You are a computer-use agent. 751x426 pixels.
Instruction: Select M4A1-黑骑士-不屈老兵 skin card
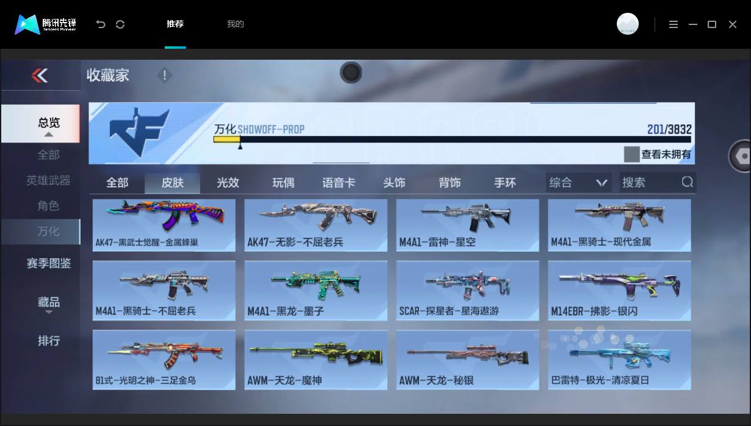point(164,291)
